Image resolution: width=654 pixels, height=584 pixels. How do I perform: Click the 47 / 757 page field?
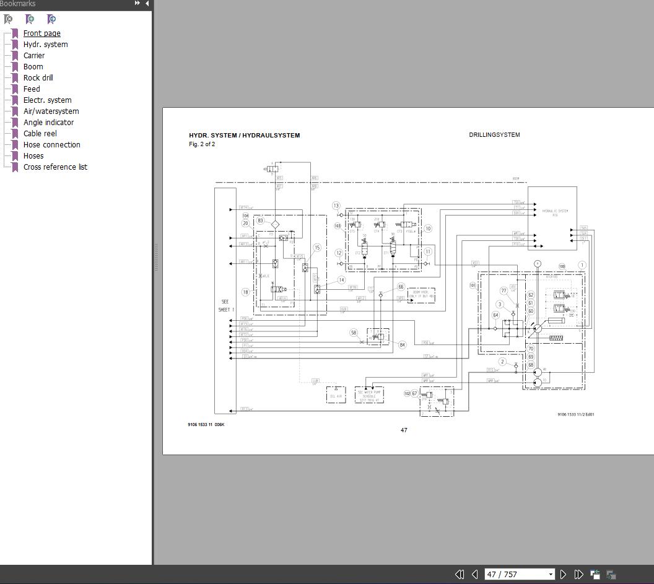coord(514,574)
